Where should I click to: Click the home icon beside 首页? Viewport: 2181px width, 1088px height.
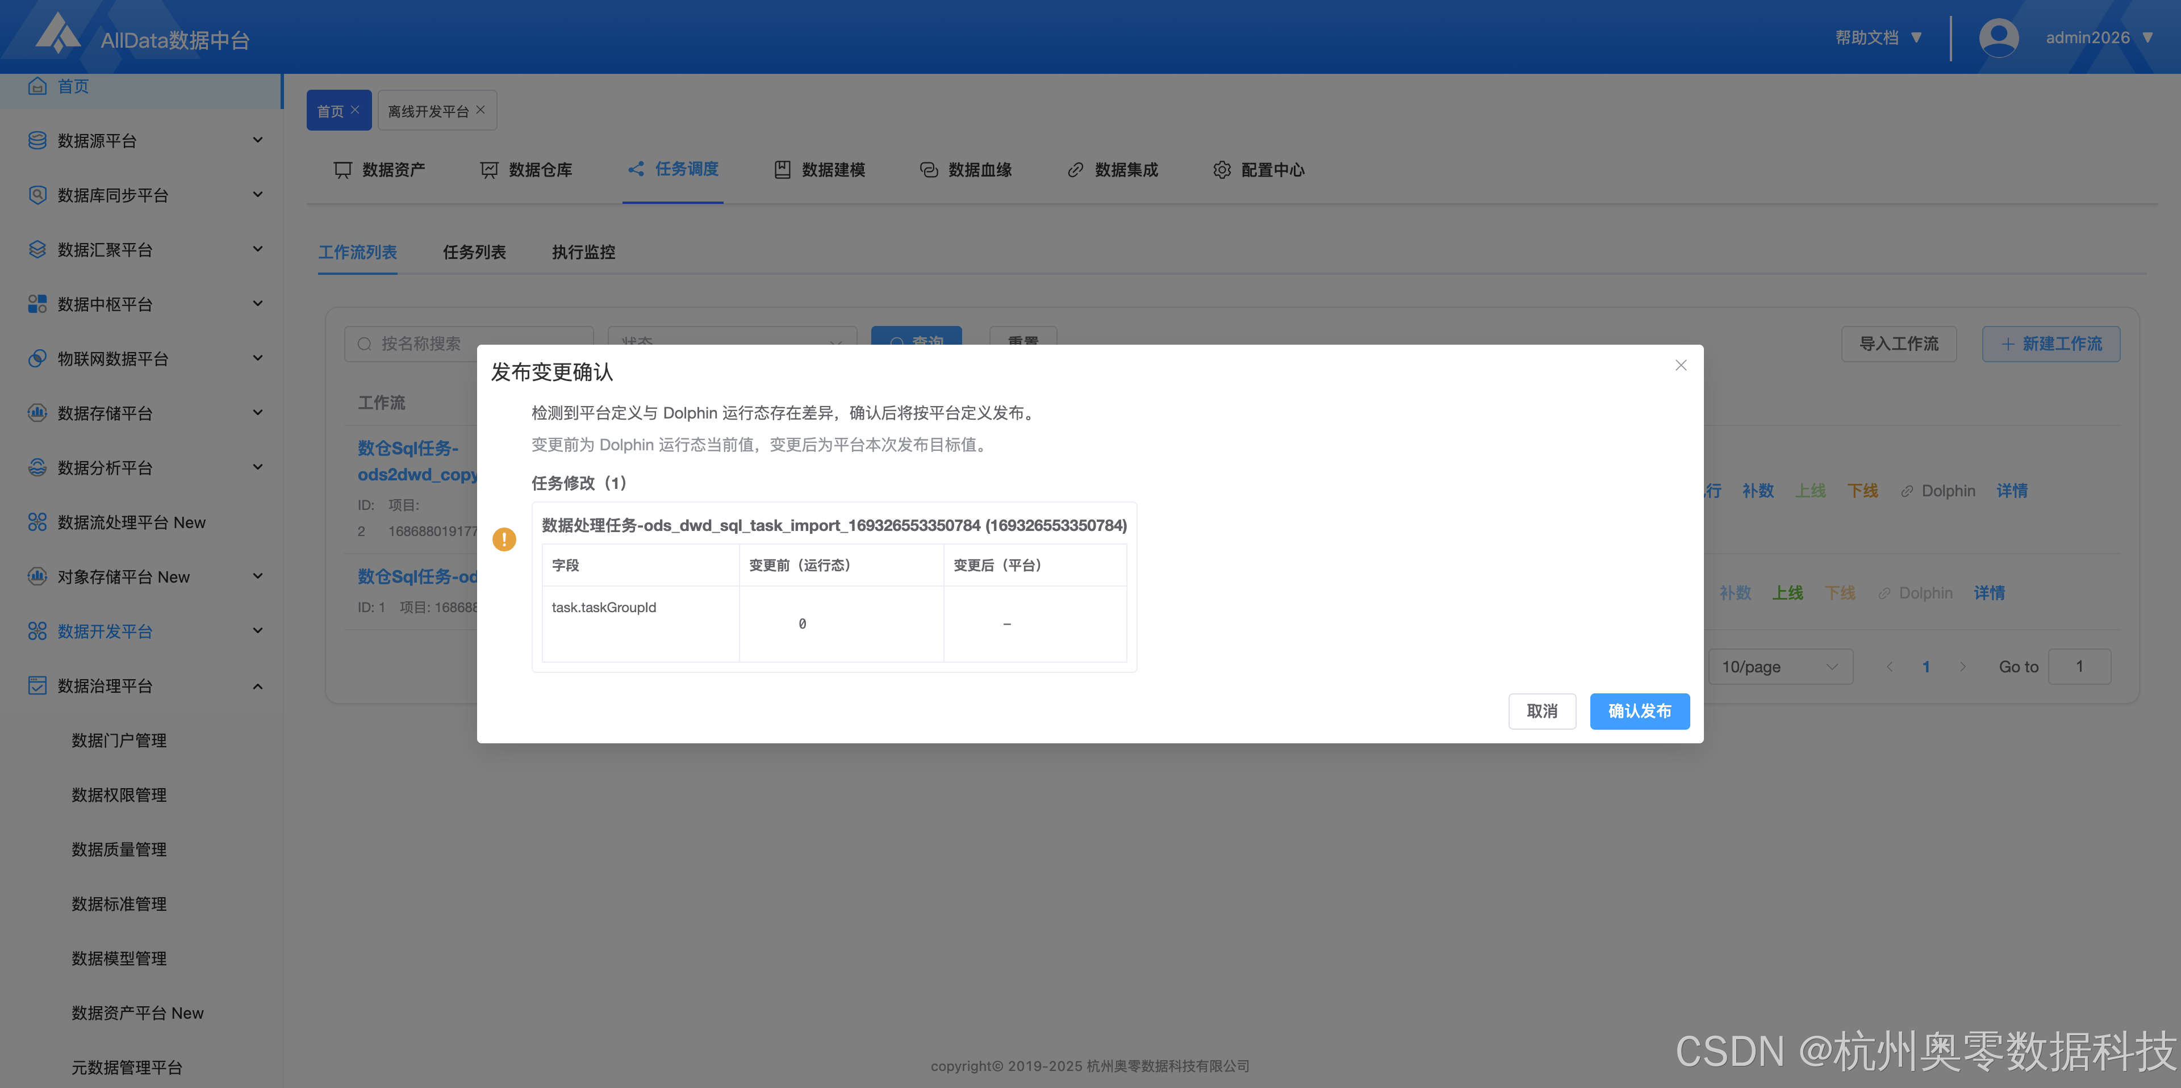point(37,86)
